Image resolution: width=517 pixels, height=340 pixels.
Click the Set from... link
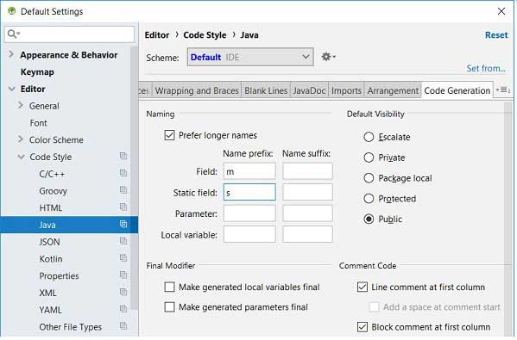(486, 68)
